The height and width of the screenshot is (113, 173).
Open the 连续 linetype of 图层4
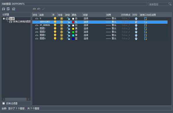(x=86, y=39)
